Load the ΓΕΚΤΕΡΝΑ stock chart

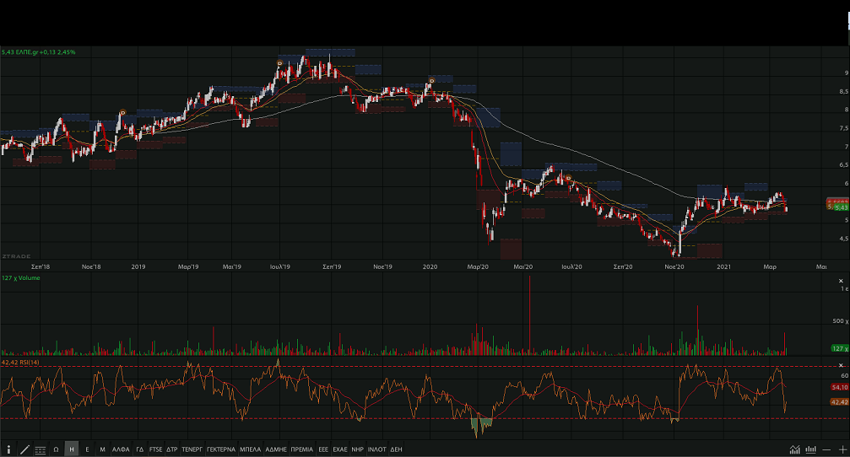(221, 449)
